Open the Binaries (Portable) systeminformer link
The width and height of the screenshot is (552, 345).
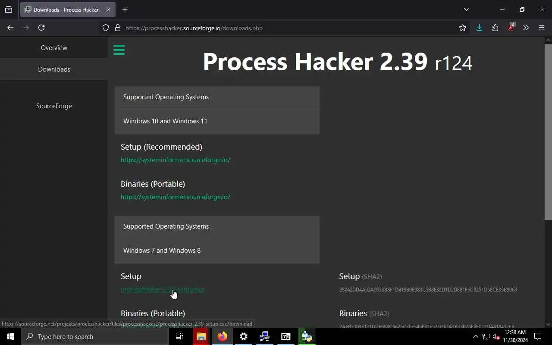coord(176,197)
